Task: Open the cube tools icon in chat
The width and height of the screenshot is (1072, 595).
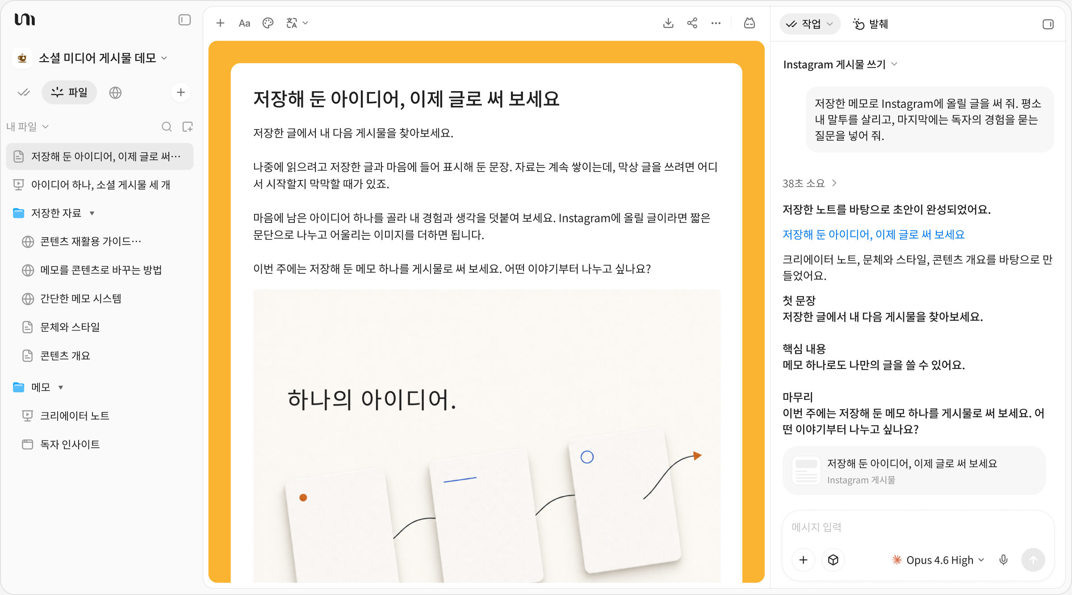Action: [833, 560]
